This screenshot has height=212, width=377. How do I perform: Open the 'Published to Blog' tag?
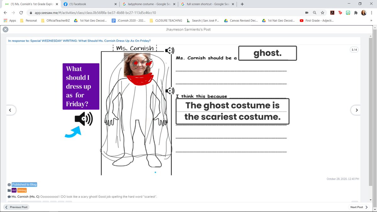tap(24, 185)
